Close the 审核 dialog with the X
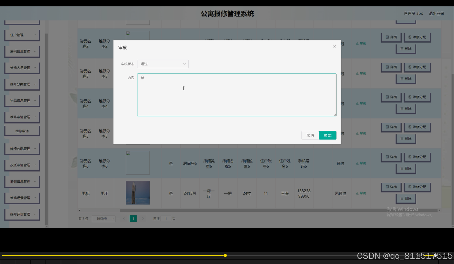The image size is (454, 264). [x=334, y=46]
